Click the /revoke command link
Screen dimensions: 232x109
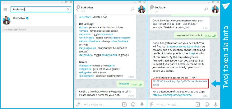pos(84,31)
